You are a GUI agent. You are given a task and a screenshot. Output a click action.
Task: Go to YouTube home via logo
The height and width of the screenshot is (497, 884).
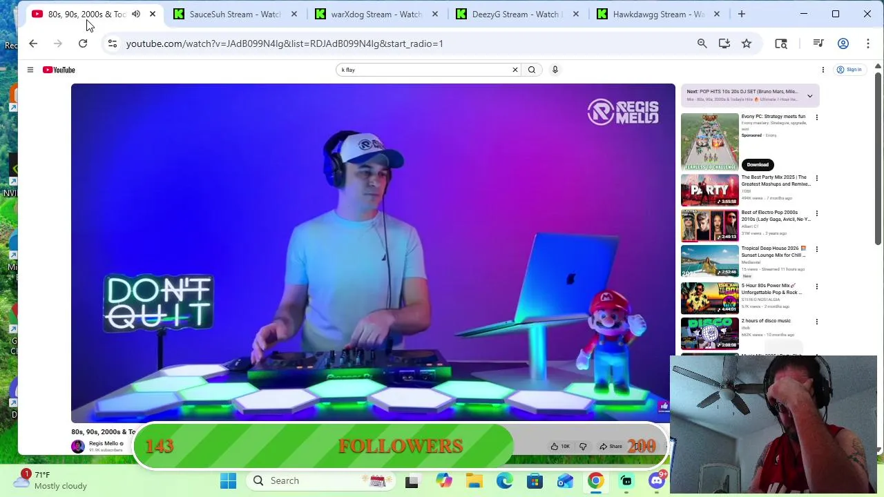coord(59,70)
